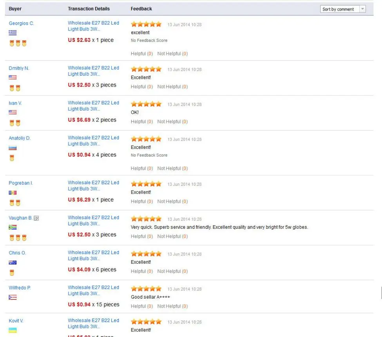The image size is (382, 337).
Task: Open the Sort by comment dropdown
Action: 343,9
